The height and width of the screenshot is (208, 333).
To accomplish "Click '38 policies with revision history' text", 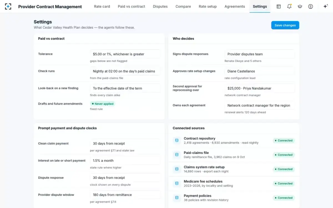I will 206,200.
